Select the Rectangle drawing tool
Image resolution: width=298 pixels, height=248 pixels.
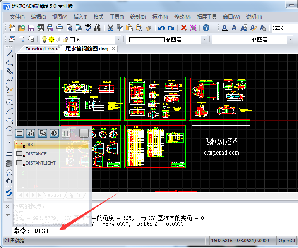[9, 154]
